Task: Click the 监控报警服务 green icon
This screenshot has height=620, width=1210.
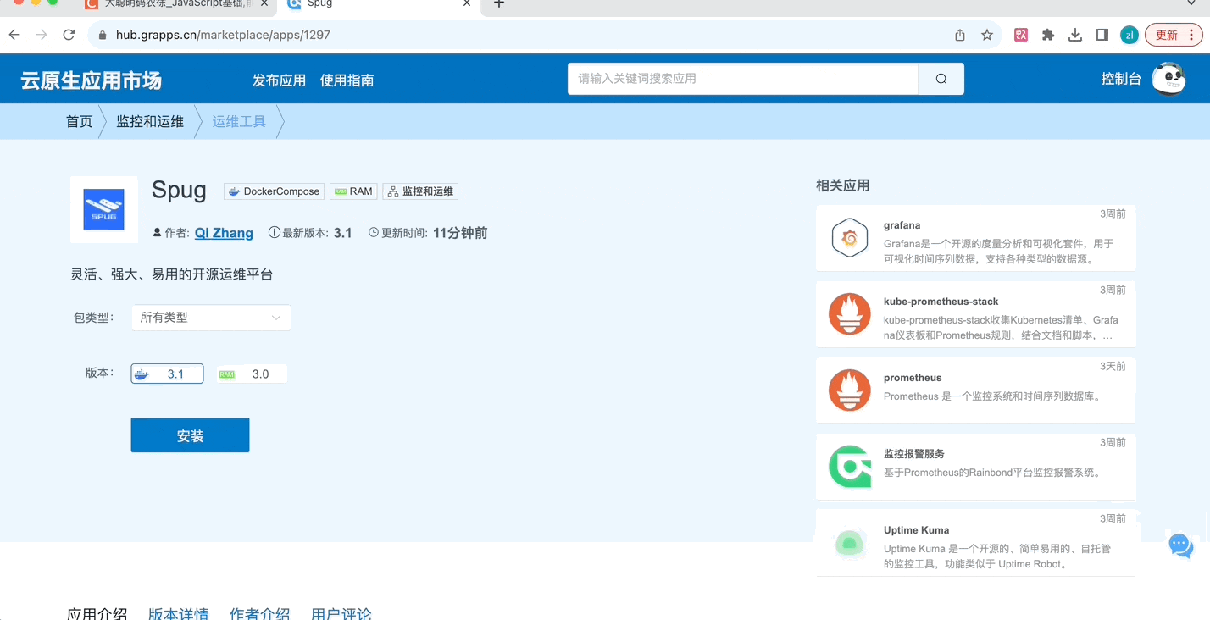Action: [x=850, y=467]
